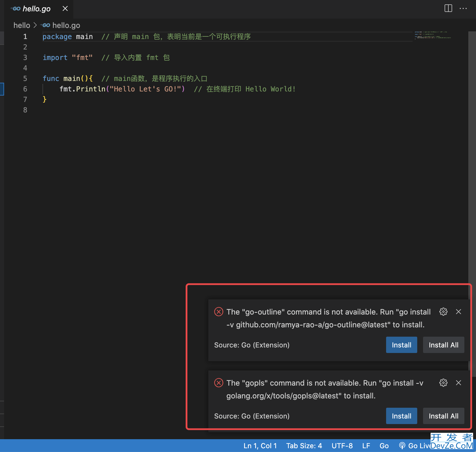476x452 pixels.
Task: Dismiss the go-outline error notification
Action: point(459,312)
